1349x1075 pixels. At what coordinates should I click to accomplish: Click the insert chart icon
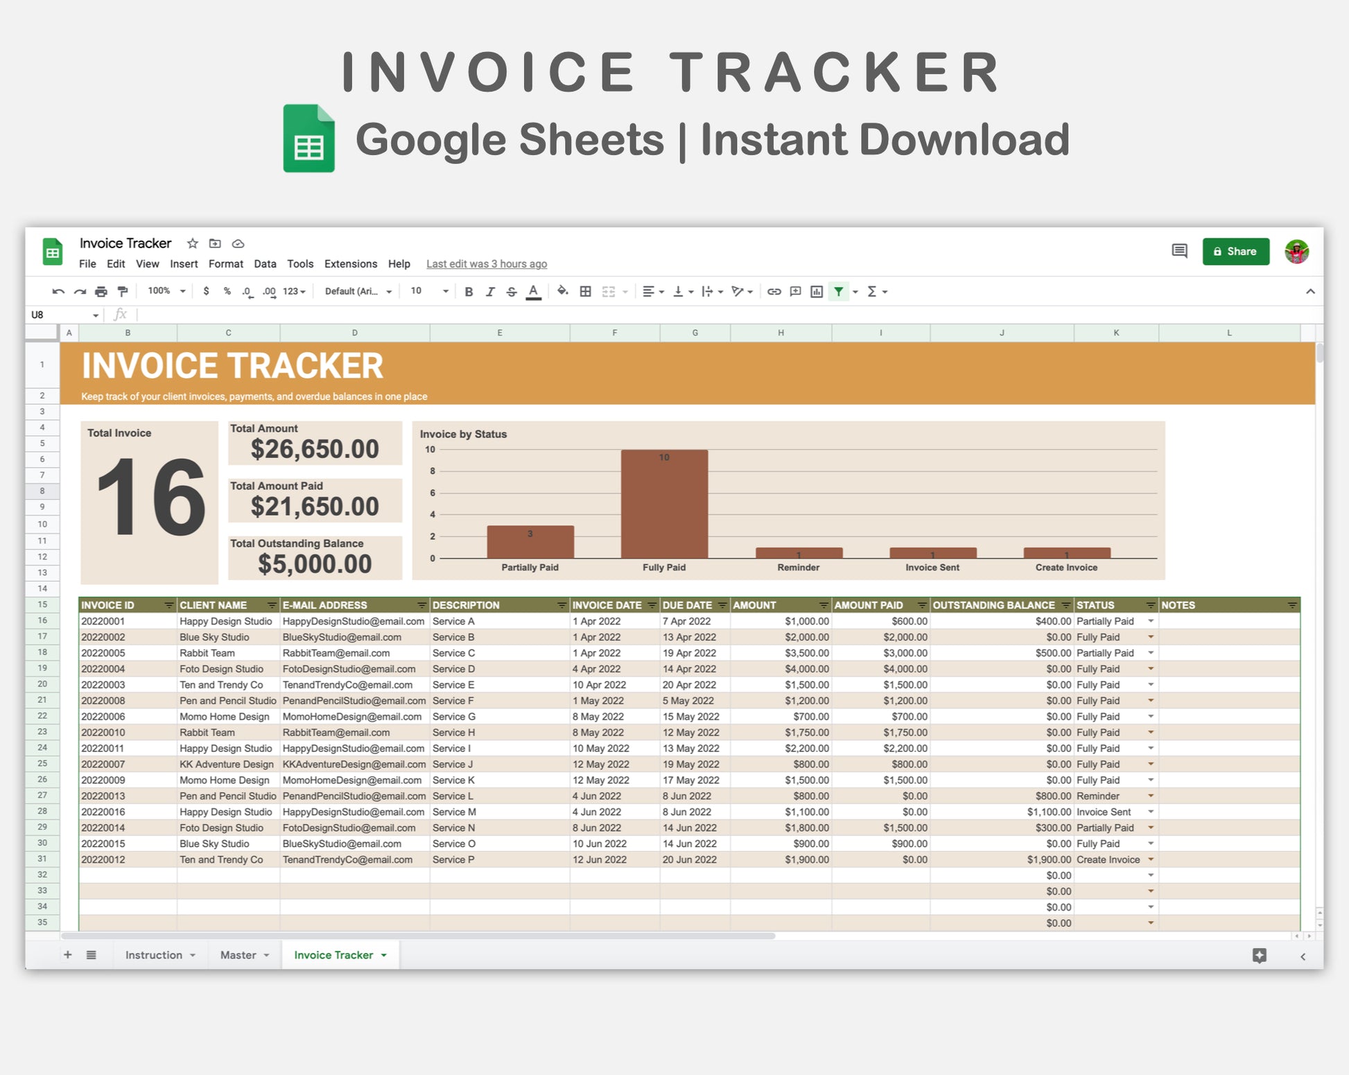click(x=817, y=292)
